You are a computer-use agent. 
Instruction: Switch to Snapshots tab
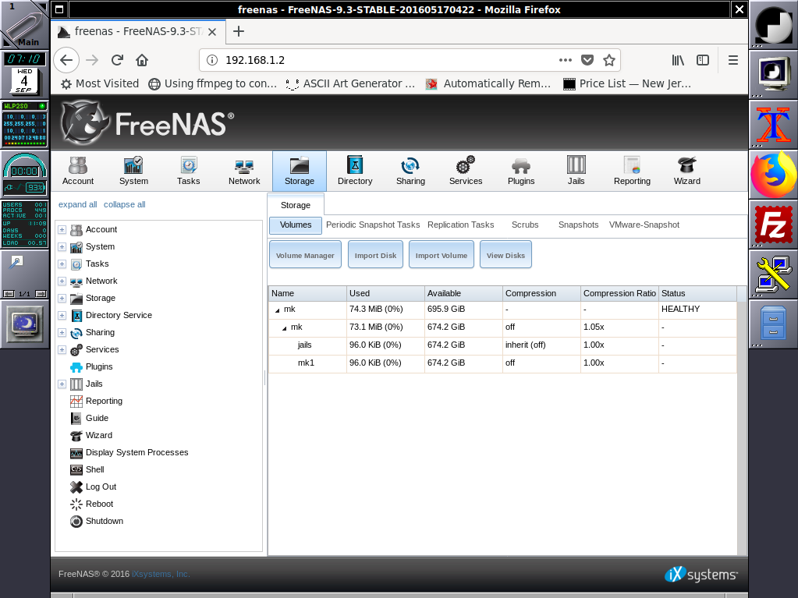pyautogui.click(x=578, y=225)
